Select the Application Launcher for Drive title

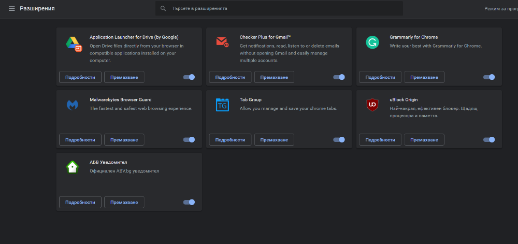pos(134,37)
